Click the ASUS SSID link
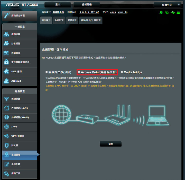Viewport: 185px width, 180px height. (113, 12)
